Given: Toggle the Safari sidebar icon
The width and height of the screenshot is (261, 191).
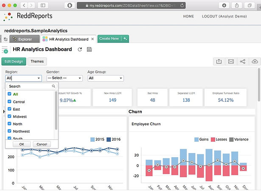Looking at the screenshot, I should pyautogui.click(x=43, y=6).
